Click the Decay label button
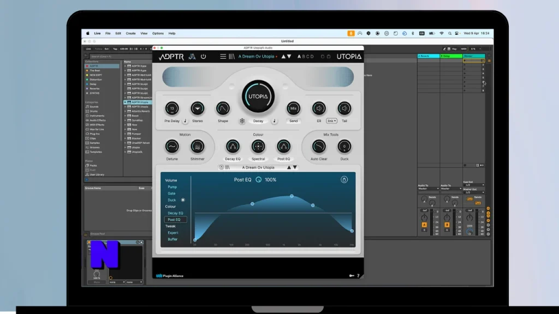The width and height of the screenshot is (559, 314). (258, 121)
